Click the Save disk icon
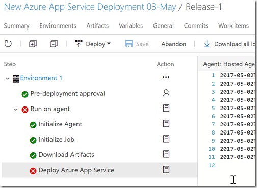Screen dimensions: 257x188 tap(129, 44)
